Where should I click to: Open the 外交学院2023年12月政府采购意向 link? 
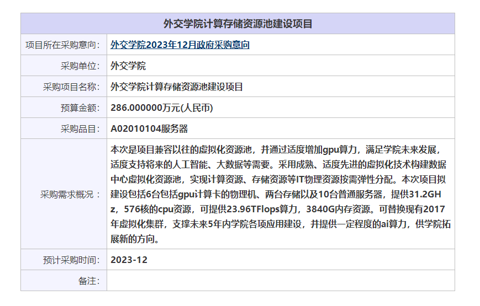[180, 45]
